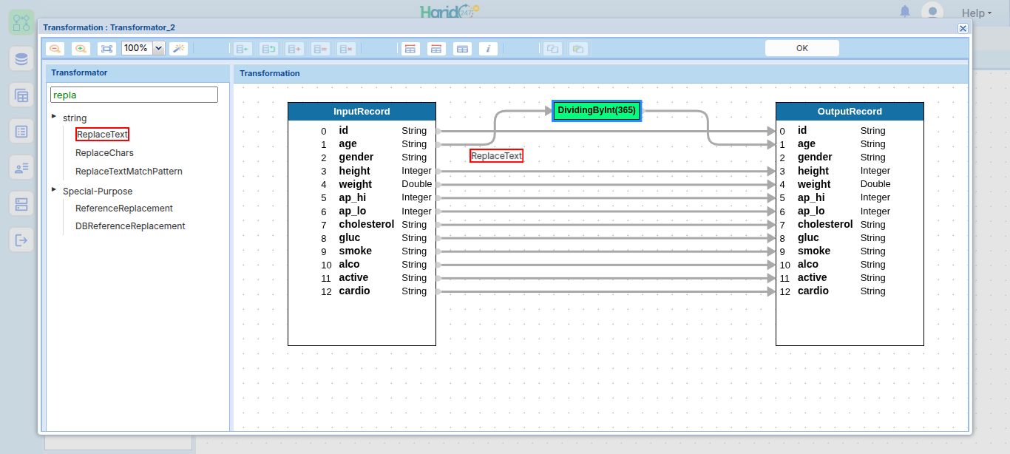
Task: Open the 100% zoom level dropdown
Action: point(158,48)
